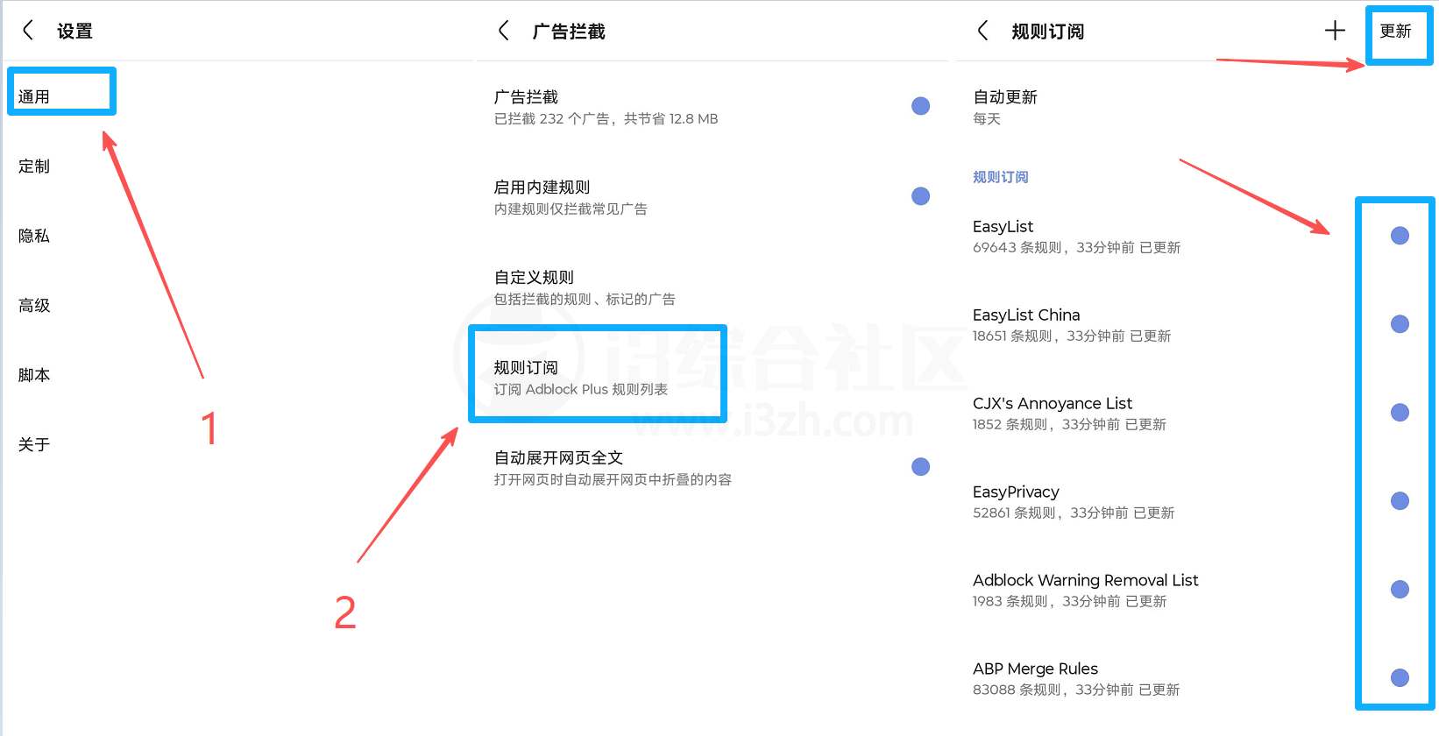Click the back arrow beside 设置
The height and width of the screenshot is (736, 1439).
28,31
